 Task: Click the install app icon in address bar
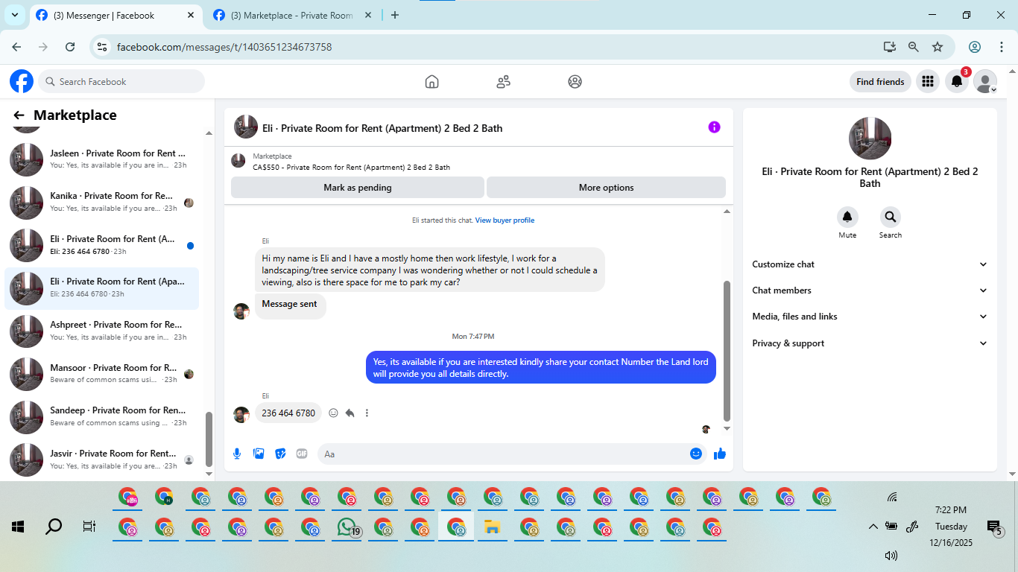889,47
